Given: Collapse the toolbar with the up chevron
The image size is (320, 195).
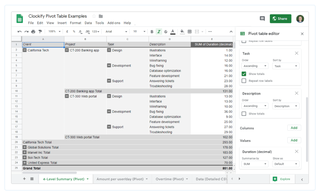Looking at the screenshot, I should 231,32.
